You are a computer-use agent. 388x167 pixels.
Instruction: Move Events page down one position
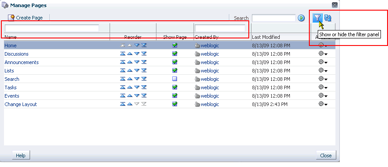point(137,96)
